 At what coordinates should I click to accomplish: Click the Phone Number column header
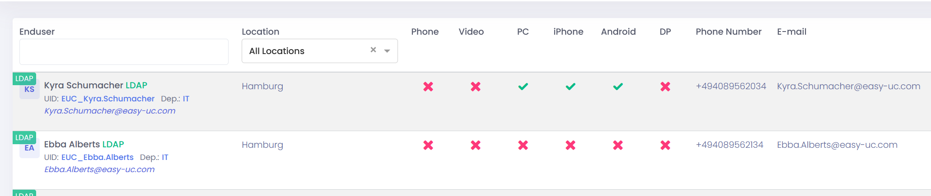[728, 32]
